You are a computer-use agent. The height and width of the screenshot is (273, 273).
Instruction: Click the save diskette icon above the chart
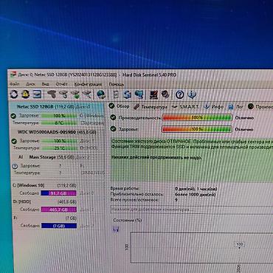(116, 229)
